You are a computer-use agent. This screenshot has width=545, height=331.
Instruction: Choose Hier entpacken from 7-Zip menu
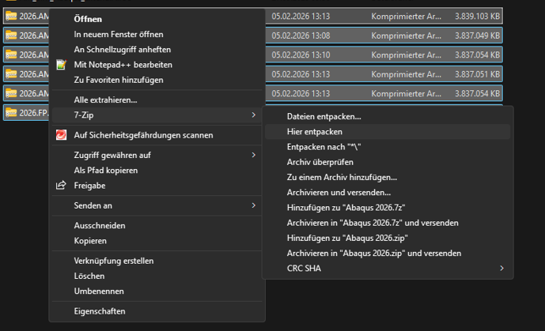[315, 132]
